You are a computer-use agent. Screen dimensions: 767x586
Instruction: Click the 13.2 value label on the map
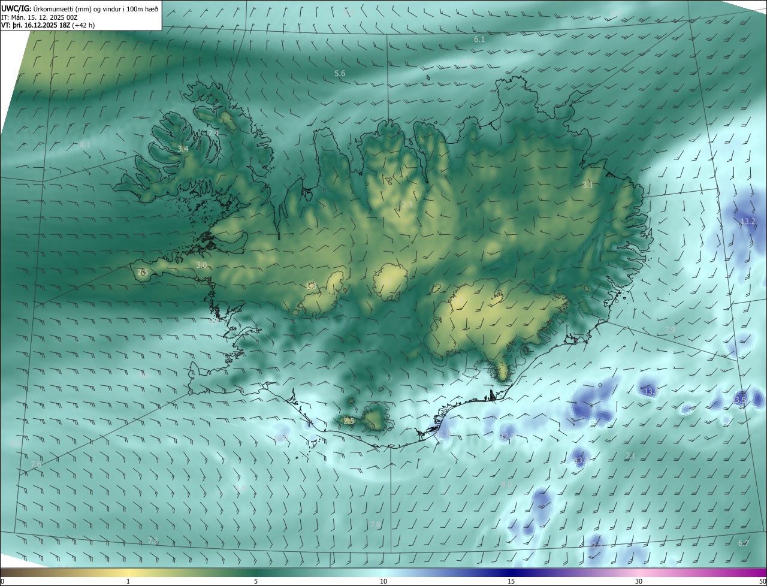click(748, 221)
